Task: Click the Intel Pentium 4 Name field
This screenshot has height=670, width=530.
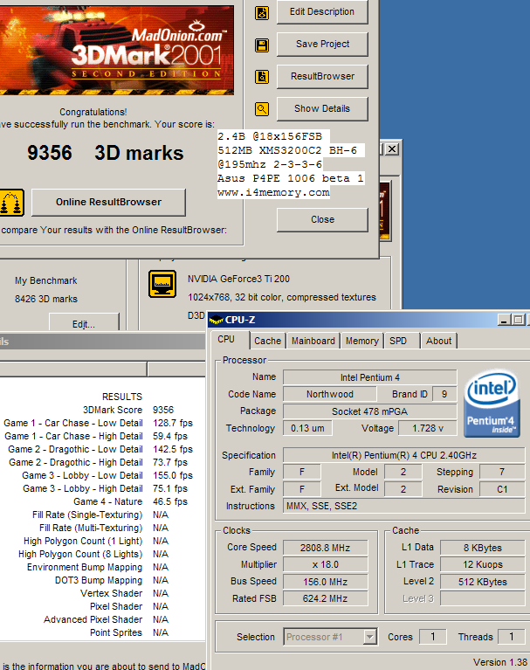Action: click(x=370, y=377)
